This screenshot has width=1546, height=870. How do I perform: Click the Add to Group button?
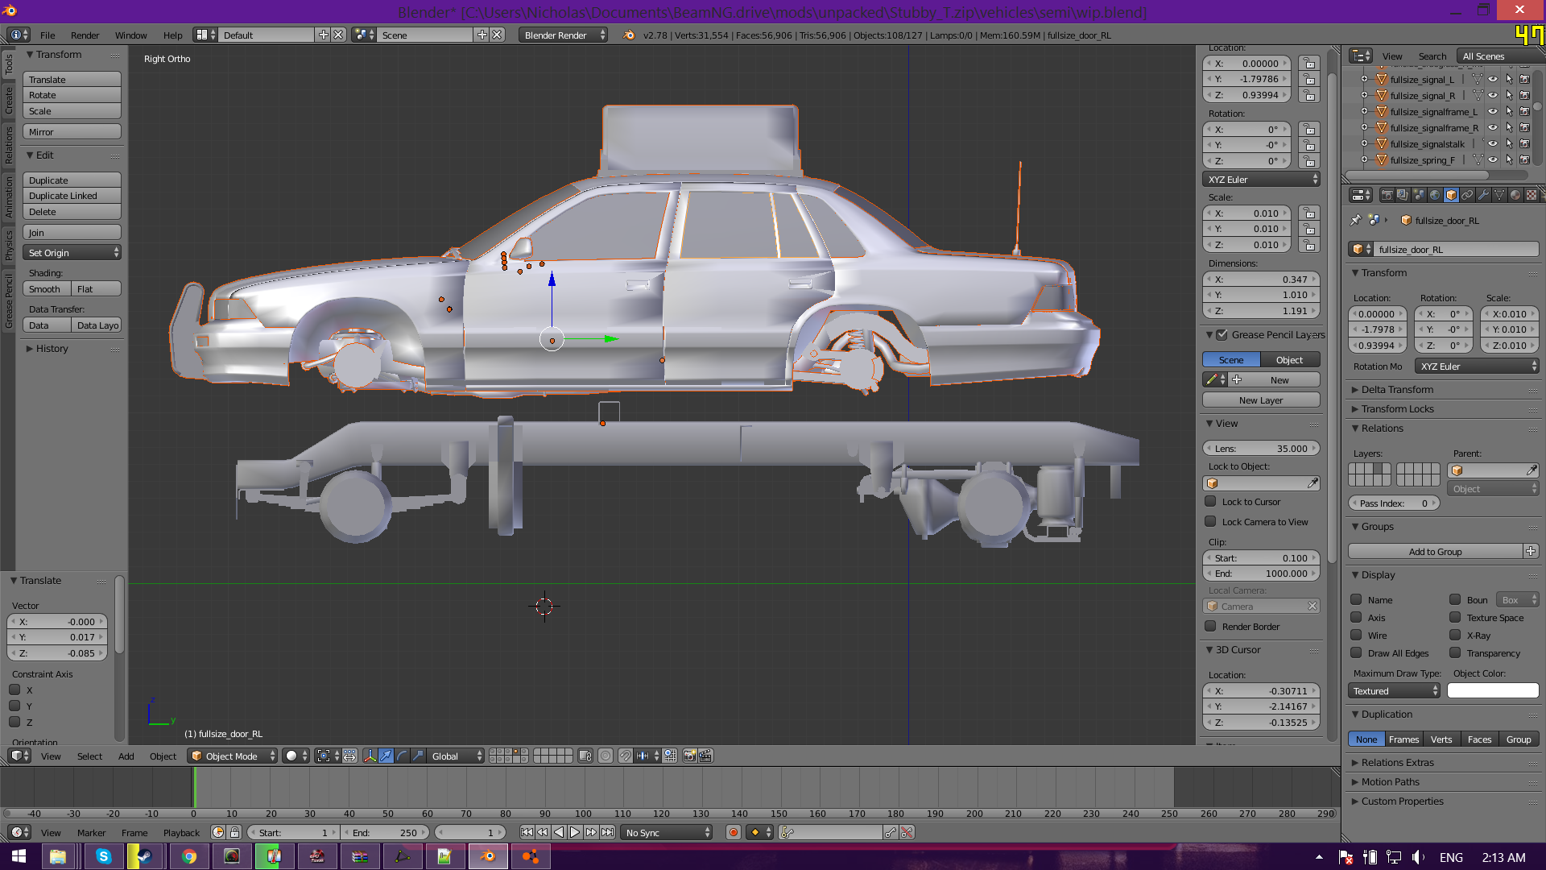[1435, 552]
